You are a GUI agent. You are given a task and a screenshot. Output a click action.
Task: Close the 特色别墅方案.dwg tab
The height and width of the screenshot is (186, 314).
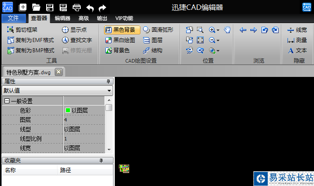59,72
